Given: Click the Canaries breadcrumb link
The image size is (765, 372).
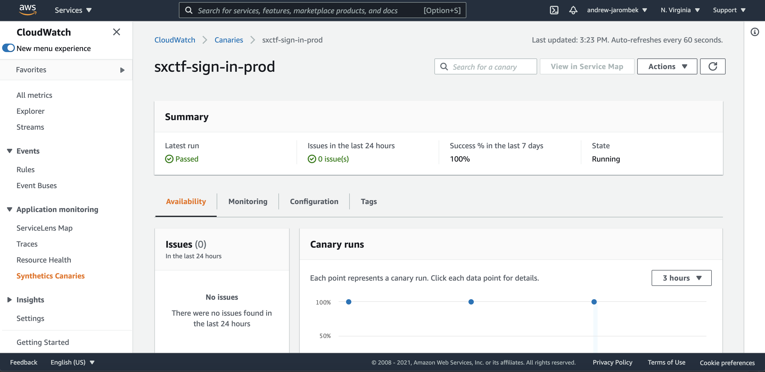Looking at the screenshot, I should [229, 40].
